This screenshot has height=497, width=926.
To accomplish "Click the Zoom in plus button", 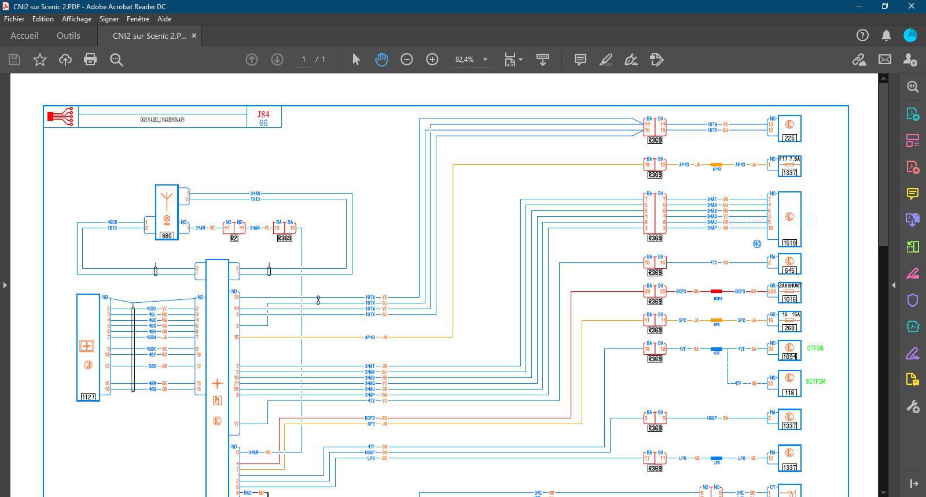I will pyautogui.click(x=432, y=60).
